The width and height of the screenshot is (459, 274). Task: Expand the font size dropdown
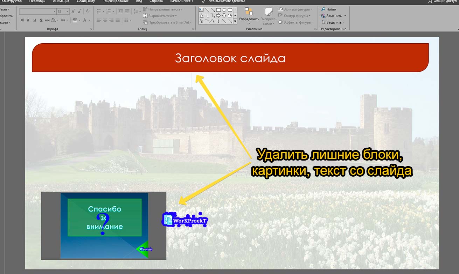[x=68, y=12]
